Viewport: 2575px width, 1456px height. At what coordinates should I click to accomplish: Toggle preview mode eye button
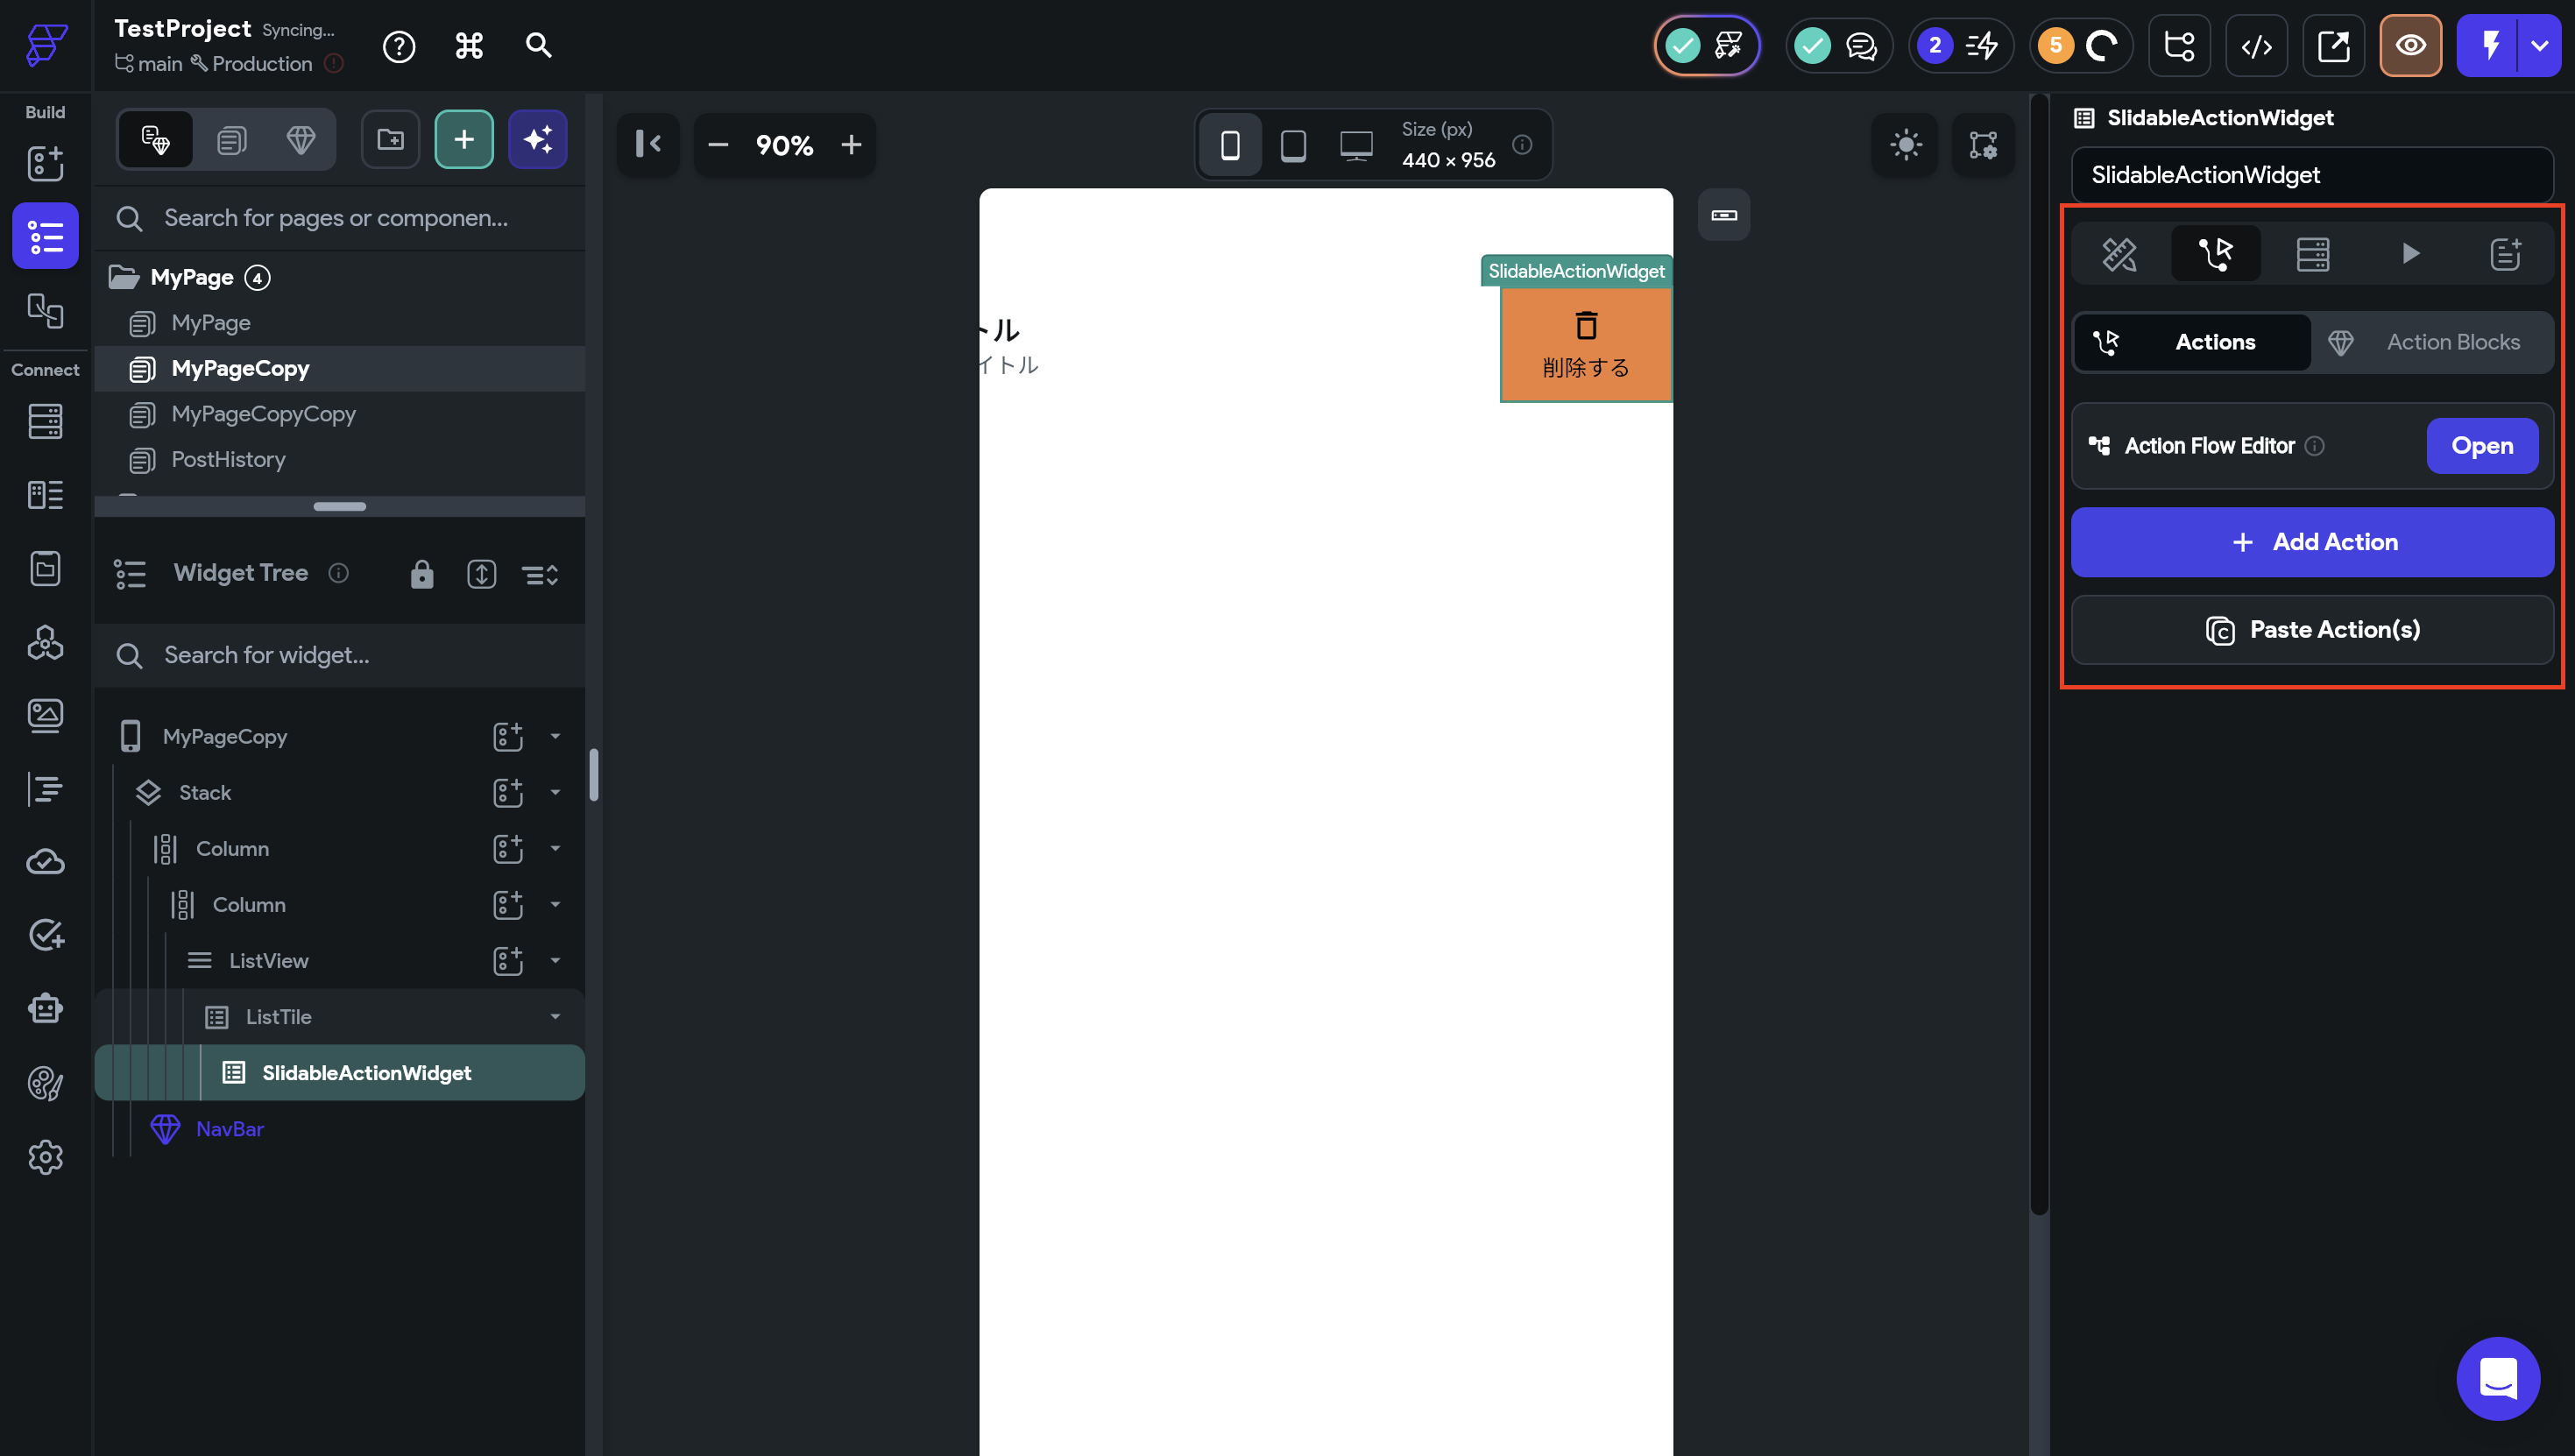coord(2410,46)
